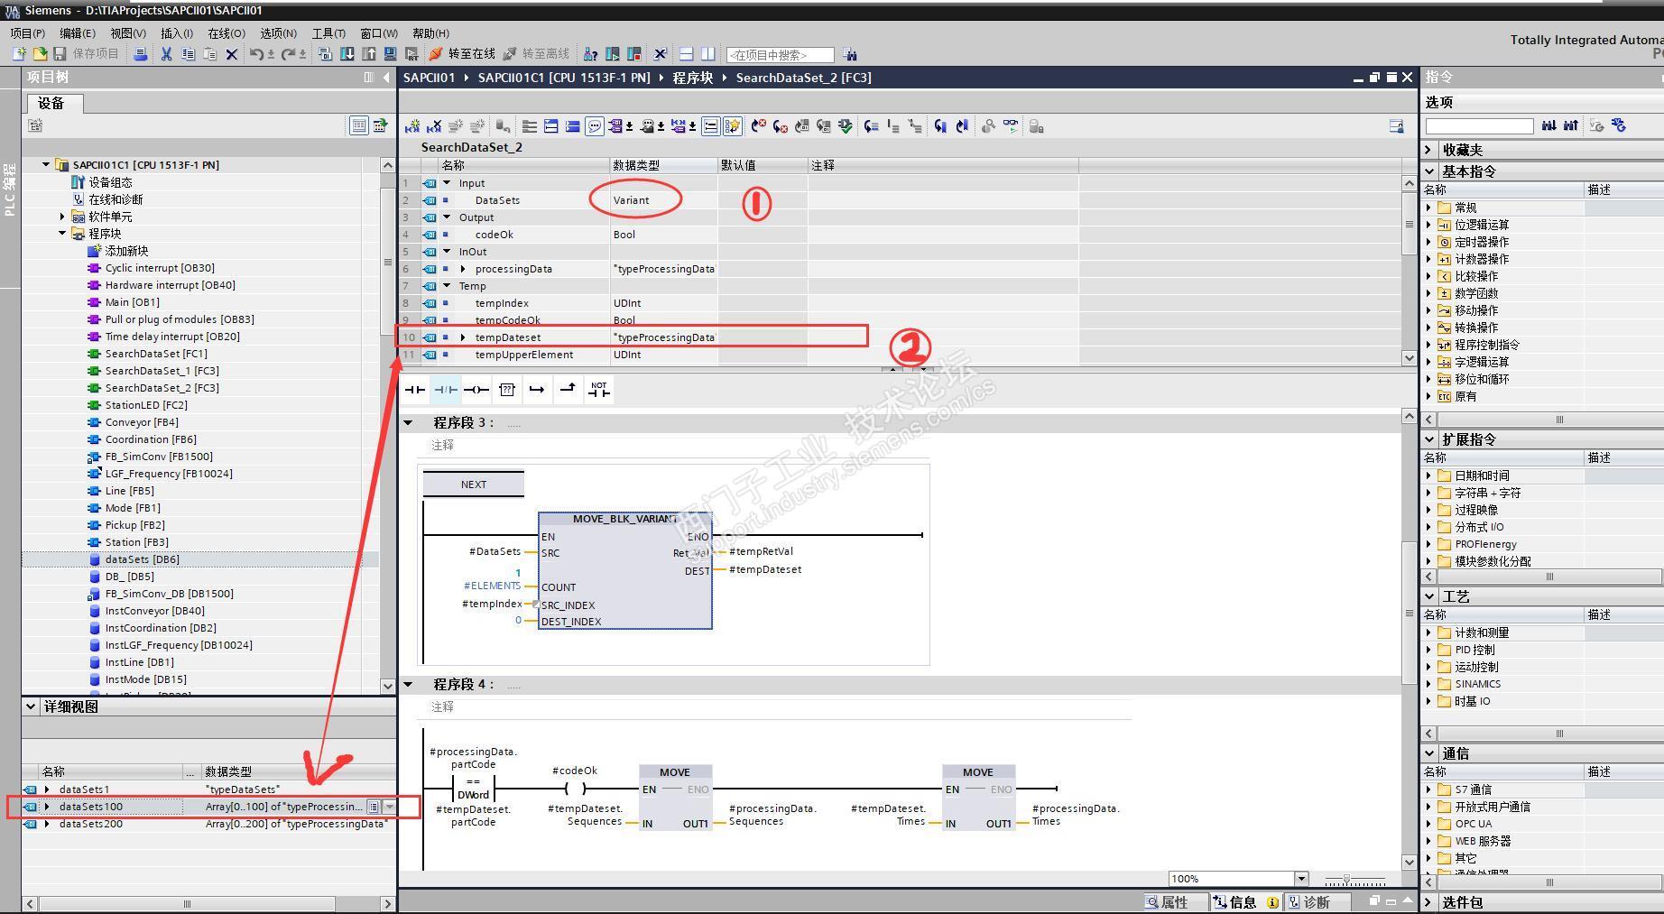Select dataSets [DB6] data block

tap(142, 559)
